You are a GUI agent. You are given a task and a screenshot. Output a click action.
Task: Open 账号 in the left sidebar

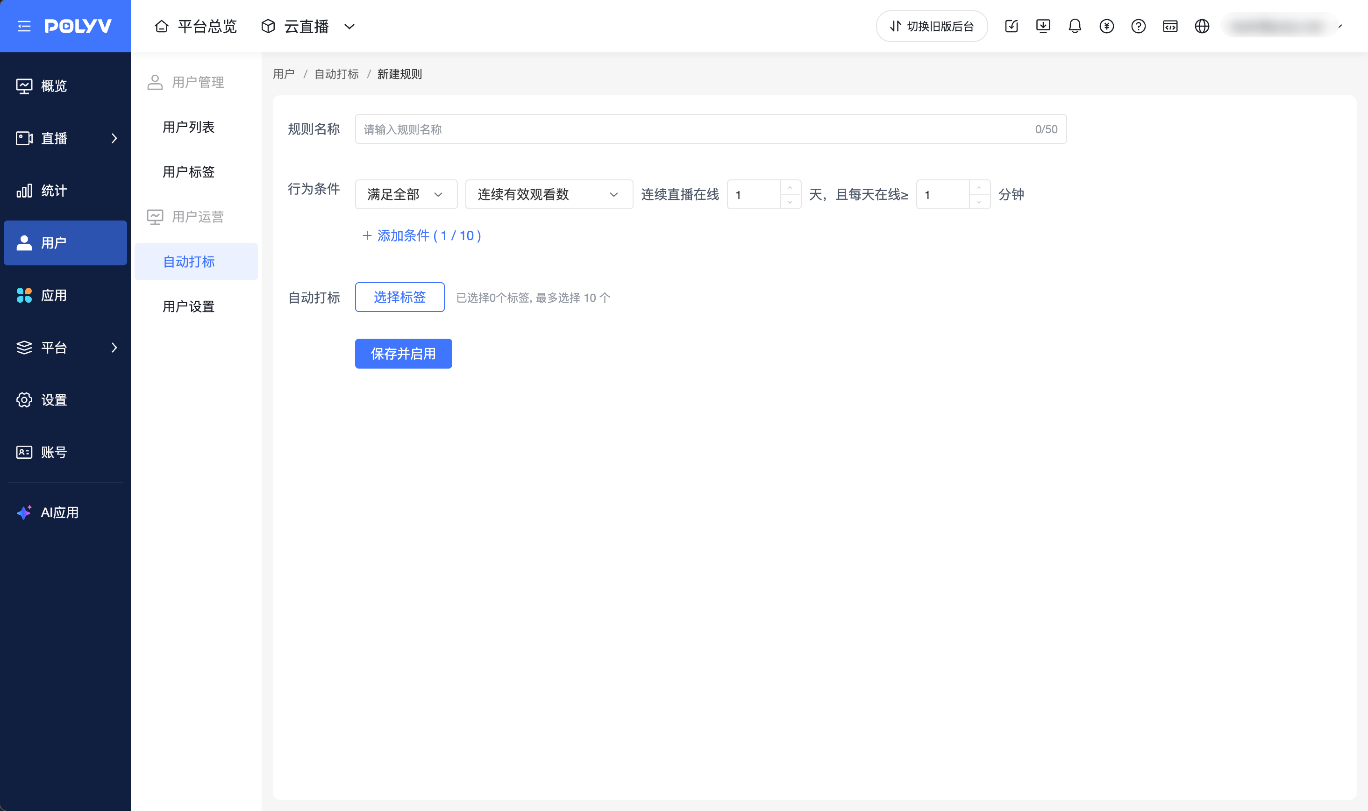click(65, 453)
